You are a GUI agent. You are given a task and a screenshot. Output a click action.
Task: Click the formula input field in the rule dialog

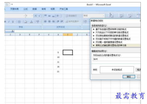point(117,59)
